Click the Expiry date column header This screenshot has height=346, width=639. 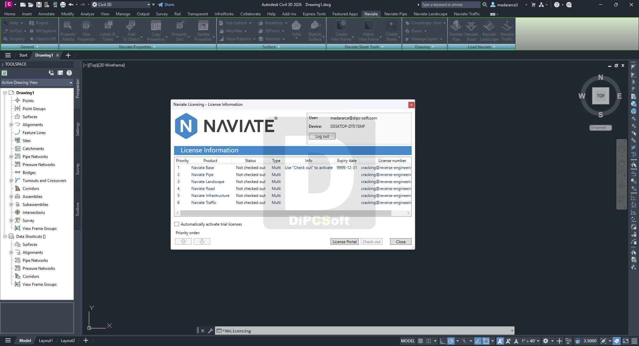click(x=347, y=161)
